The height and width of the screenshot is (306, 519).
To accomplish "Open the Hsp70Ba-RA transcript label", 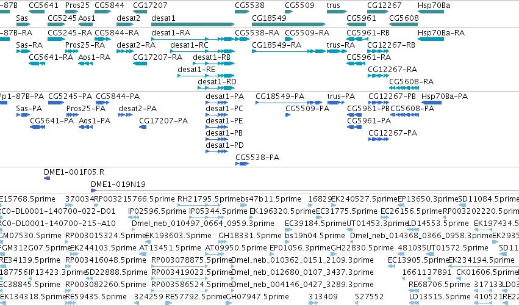I will click(x=441, y=33).
